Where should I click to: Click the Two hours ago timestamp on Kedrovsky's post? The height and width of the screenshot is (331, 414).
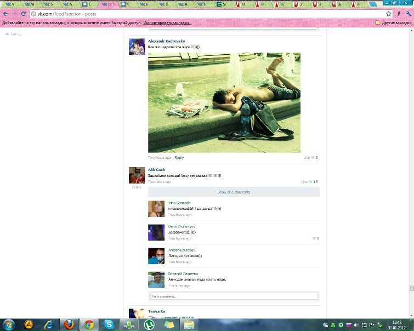click(159, 158)
